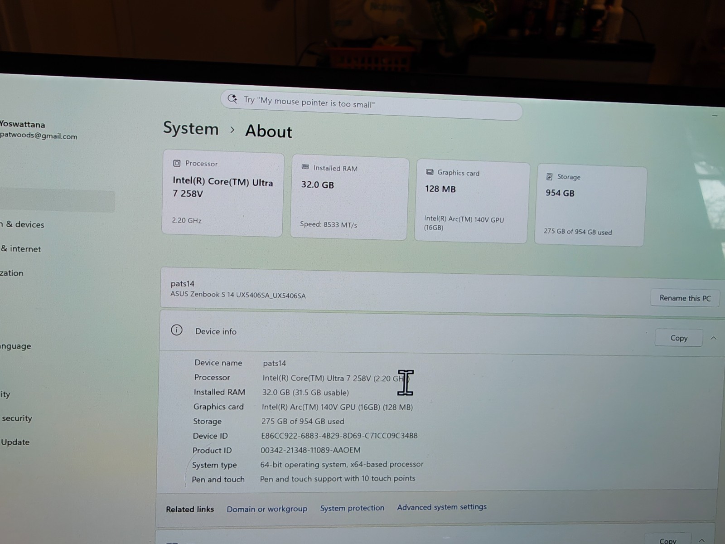Screen dimensions: 725x544
Task: Copy the Device info details
Action: (678, 338)
